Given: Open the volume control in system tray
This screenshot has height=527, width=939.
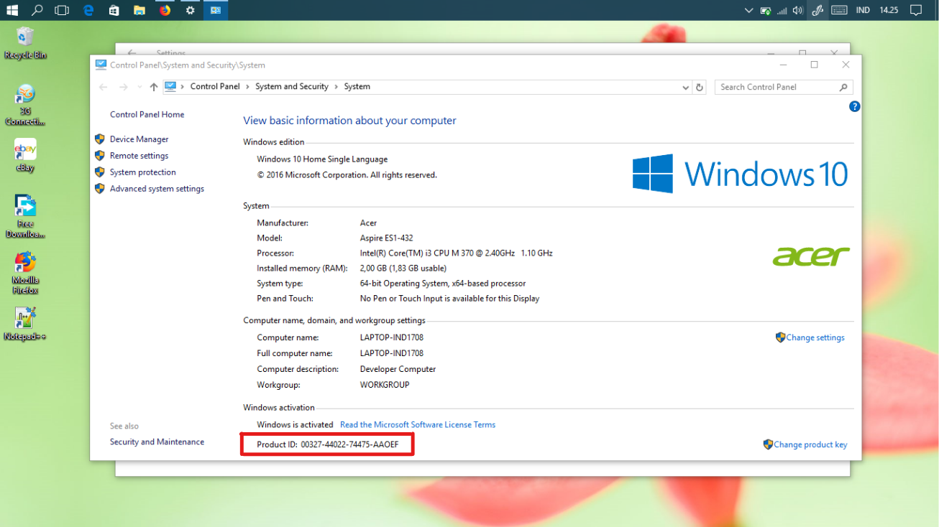Looking at the screenshot, I should (797, 10).
